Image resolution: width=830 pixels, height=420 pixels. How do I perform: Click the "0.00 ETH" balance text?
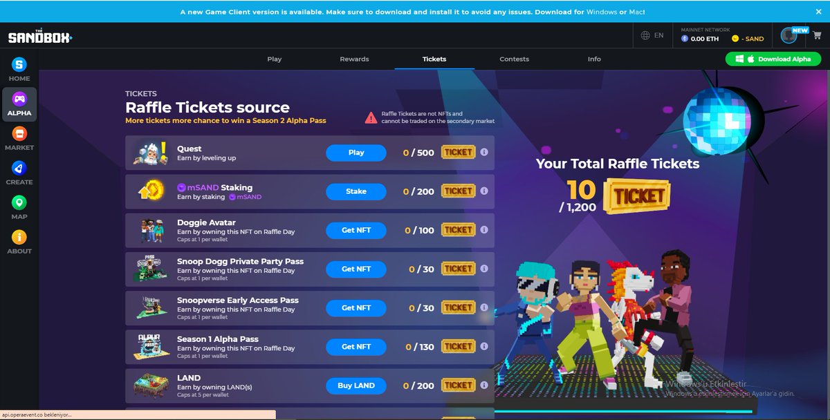[x=705, y=39]
